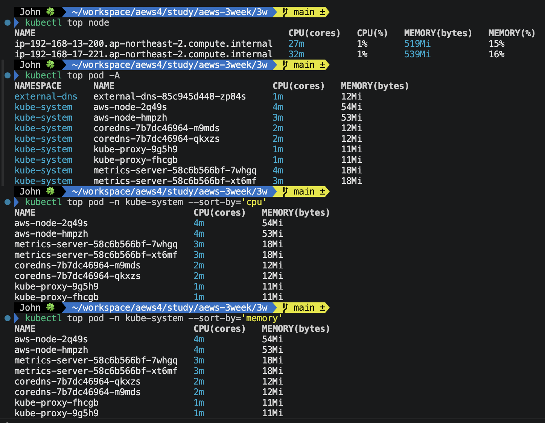Click the 27m CPU value
Viewport: 545px width, 423px height.
[296, 44]
